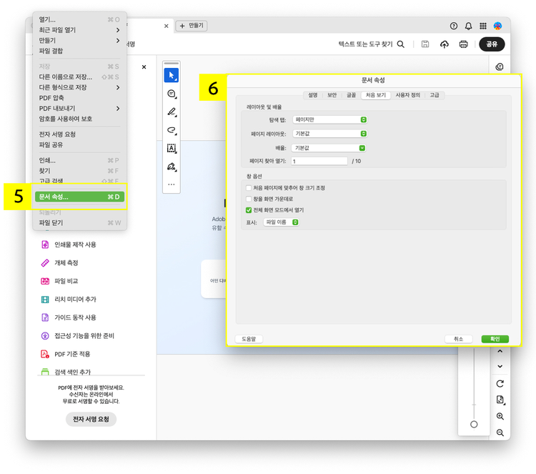Click the zoom out magnifier icon
536x474 pixels.
pos(500,433)
